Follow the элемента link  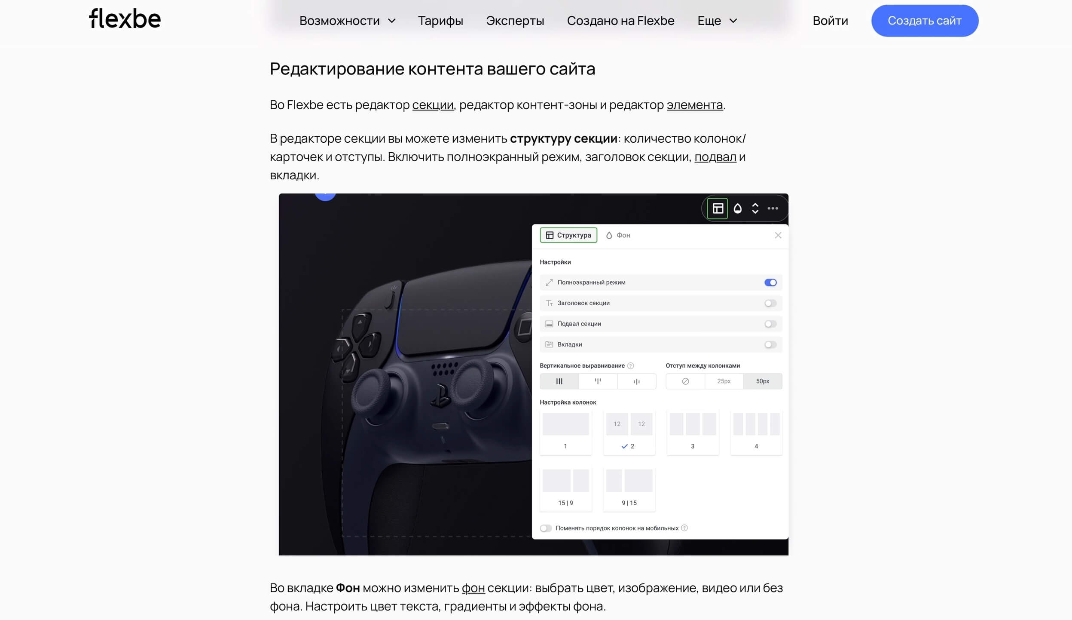pos(694,105)
